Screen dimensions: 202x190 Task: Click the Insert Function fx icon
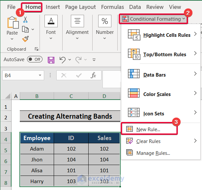tap(93, 75)
